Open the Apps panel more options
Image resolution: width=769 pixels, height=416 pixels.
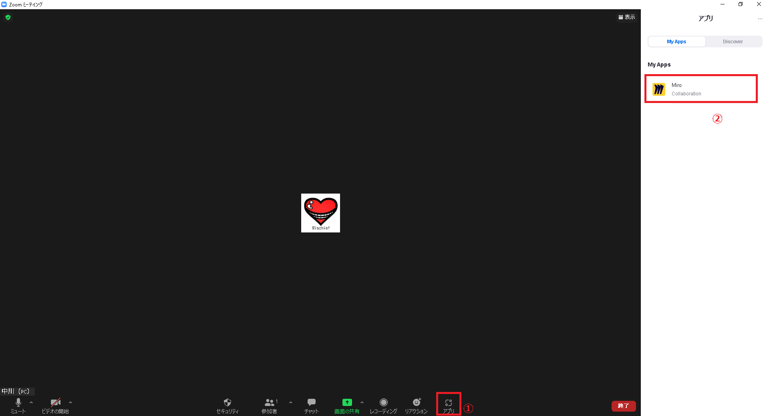[x=760, y=19]
